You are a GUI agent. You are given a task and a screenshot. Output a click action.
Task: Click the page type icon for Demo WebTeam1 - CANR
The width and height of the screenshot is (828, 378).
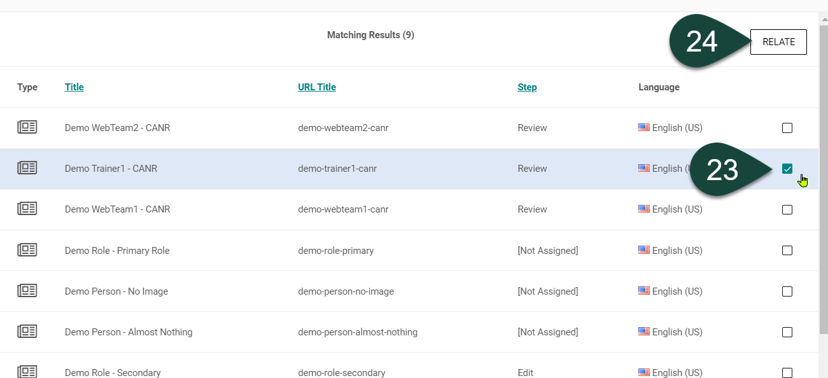tap(27, 209)
